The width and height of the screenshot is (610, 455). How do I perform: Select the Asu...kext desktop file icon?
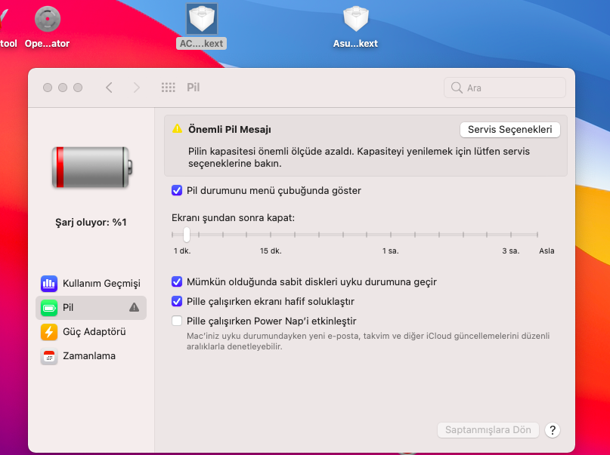tap(355, 20)
